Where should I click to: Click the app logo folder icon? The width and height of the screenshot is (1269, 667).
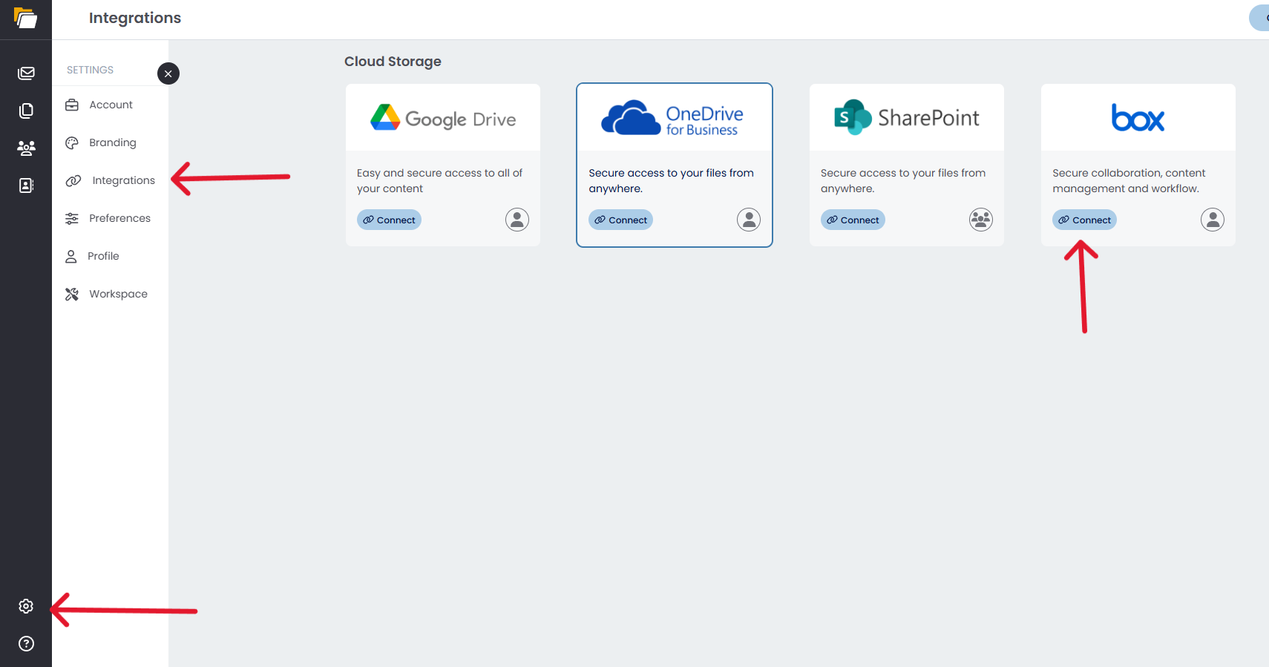point(25,18)
